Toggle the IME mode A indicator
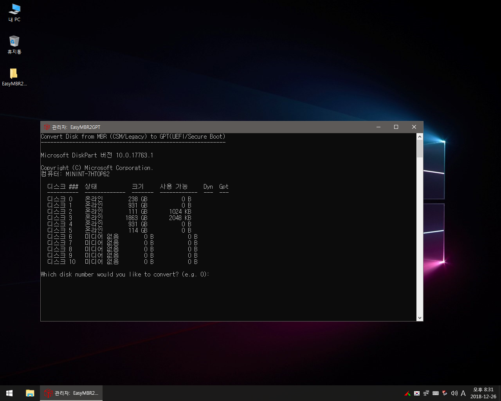Screen dimensions: 501x401 pos(463,393)
